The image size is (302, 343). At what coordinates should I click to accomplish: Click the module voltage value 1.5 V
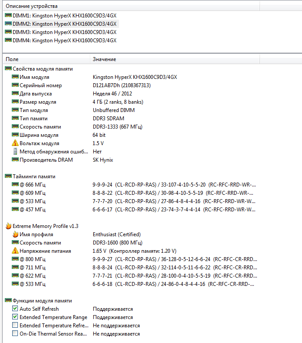tap(98, 143)
